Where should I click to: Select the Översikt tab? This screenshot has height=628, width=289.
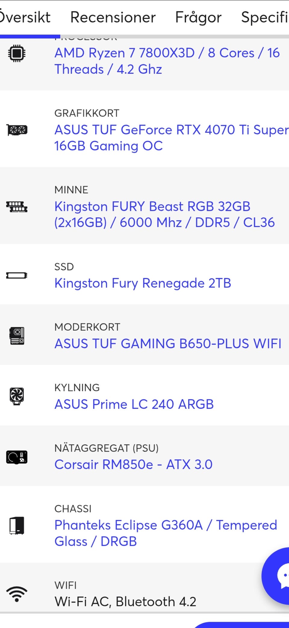pyautogui.click(x=25, y=17)
